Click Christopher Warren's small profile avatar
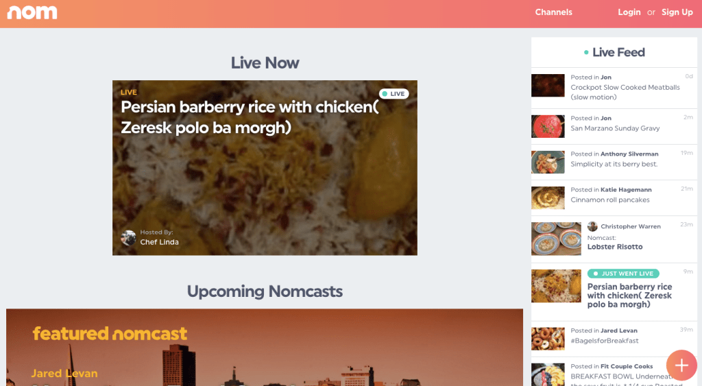 click(x=592, y=226)
